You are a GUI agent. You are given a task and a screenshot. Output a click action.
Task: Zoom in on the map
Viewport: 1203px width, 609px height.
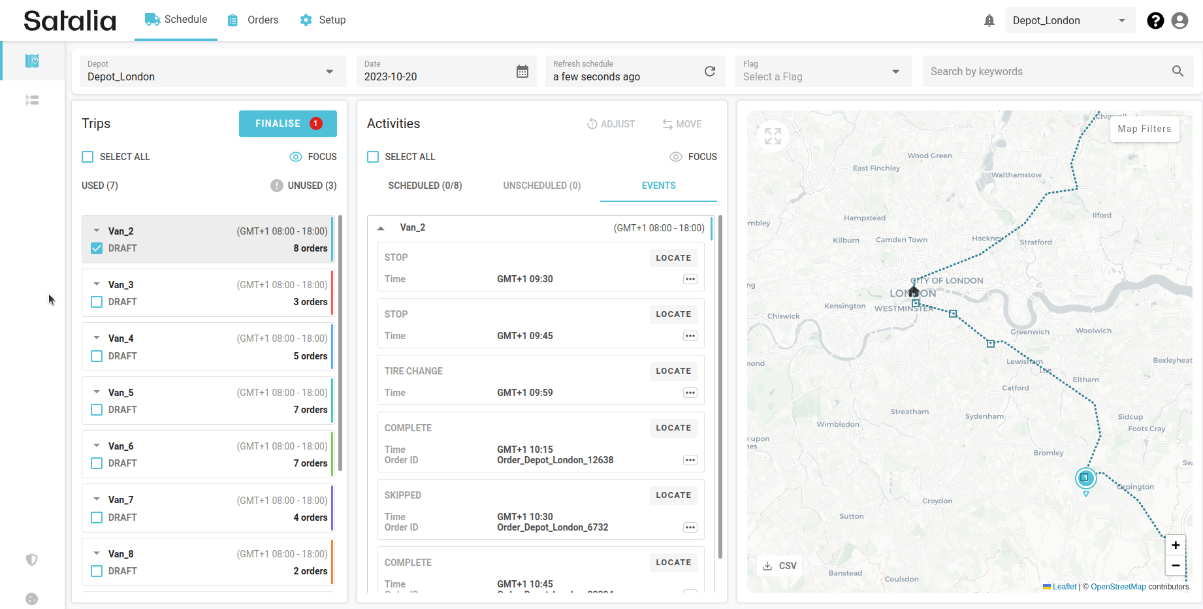1175,545
